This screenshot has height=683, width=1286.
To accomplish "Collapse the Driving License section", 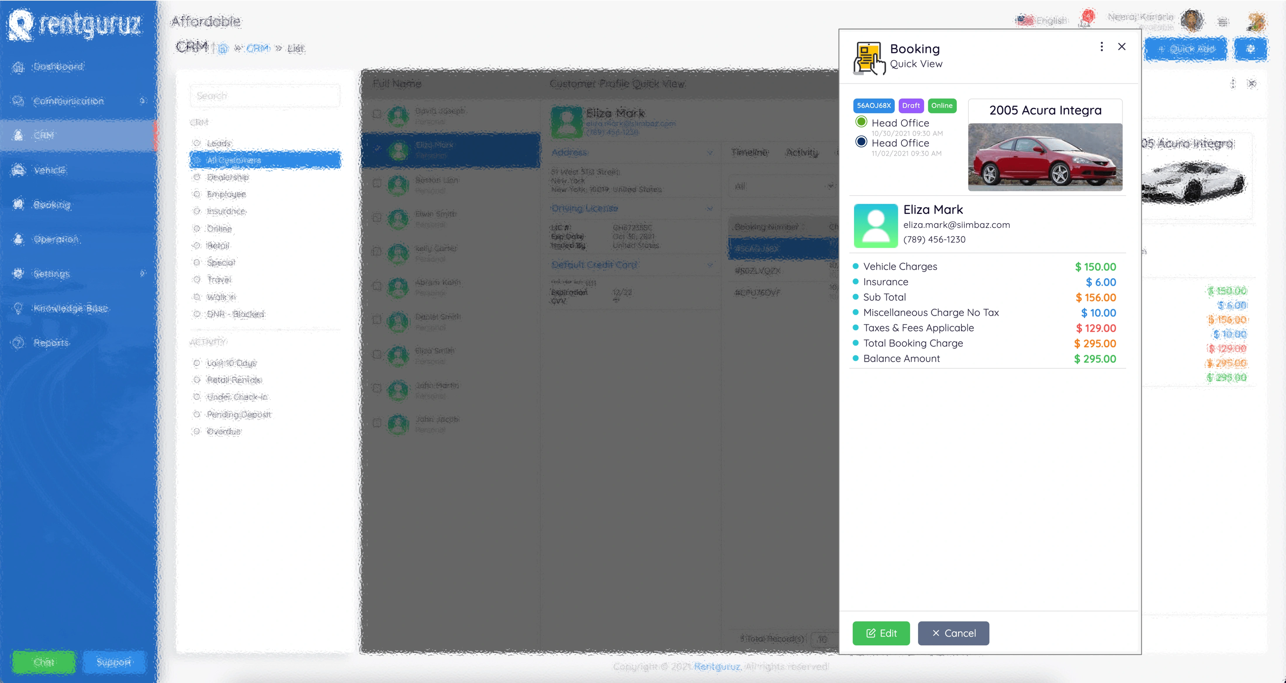I will [709, 209].
